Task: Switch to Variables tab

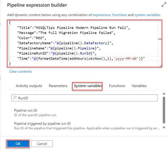Action: pos(139,86)
